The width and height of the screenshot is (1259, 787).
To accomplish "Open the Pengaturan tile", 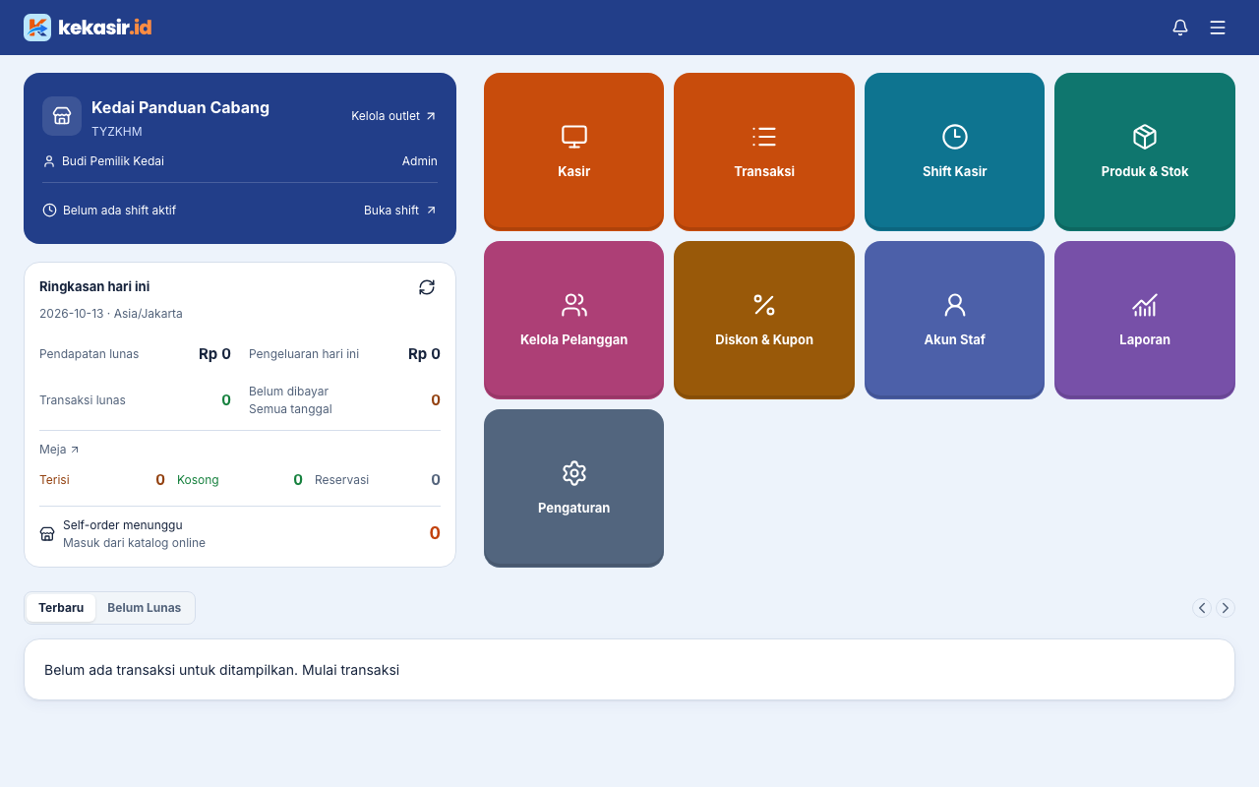I will tap(573, 488).
